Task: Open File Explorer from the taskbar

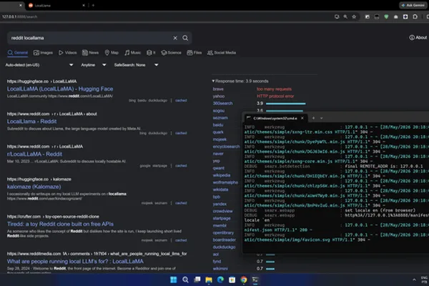Action: click(209, 280)
